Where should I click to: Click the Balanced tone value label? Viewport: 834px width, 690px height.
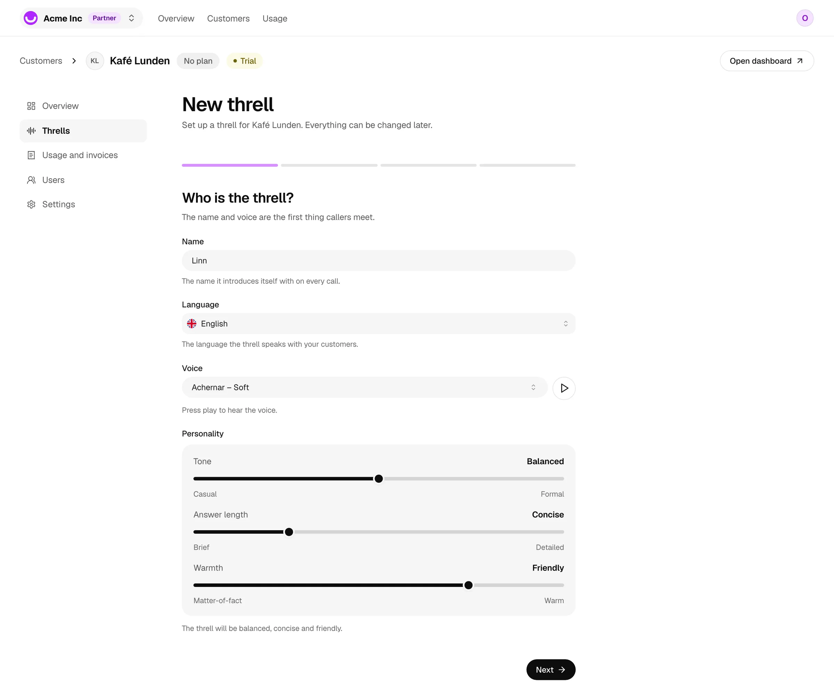point(545,461)
